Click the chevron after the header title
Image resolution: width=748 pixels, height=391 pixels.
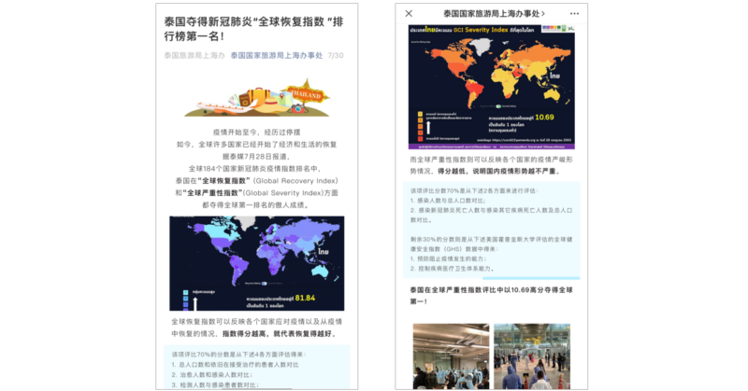tap(543, 14)
